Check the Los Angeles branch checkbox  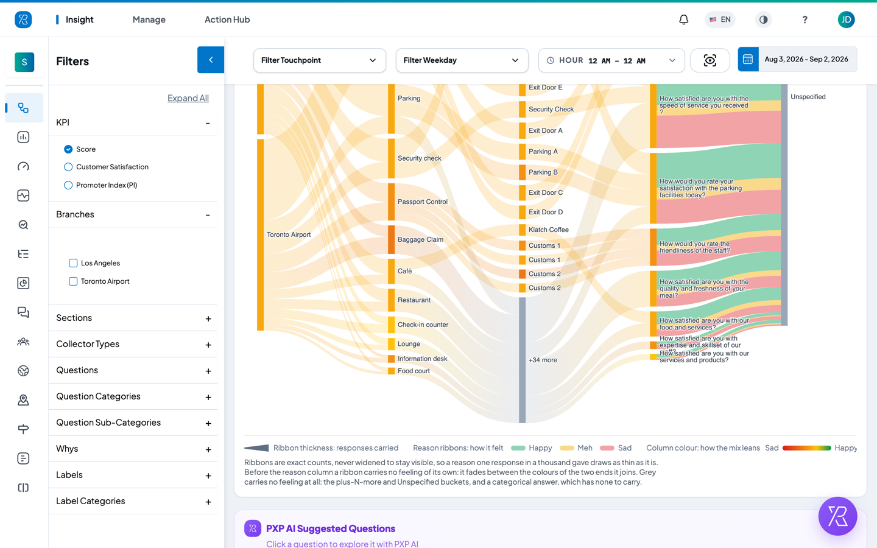coord(73,263)
